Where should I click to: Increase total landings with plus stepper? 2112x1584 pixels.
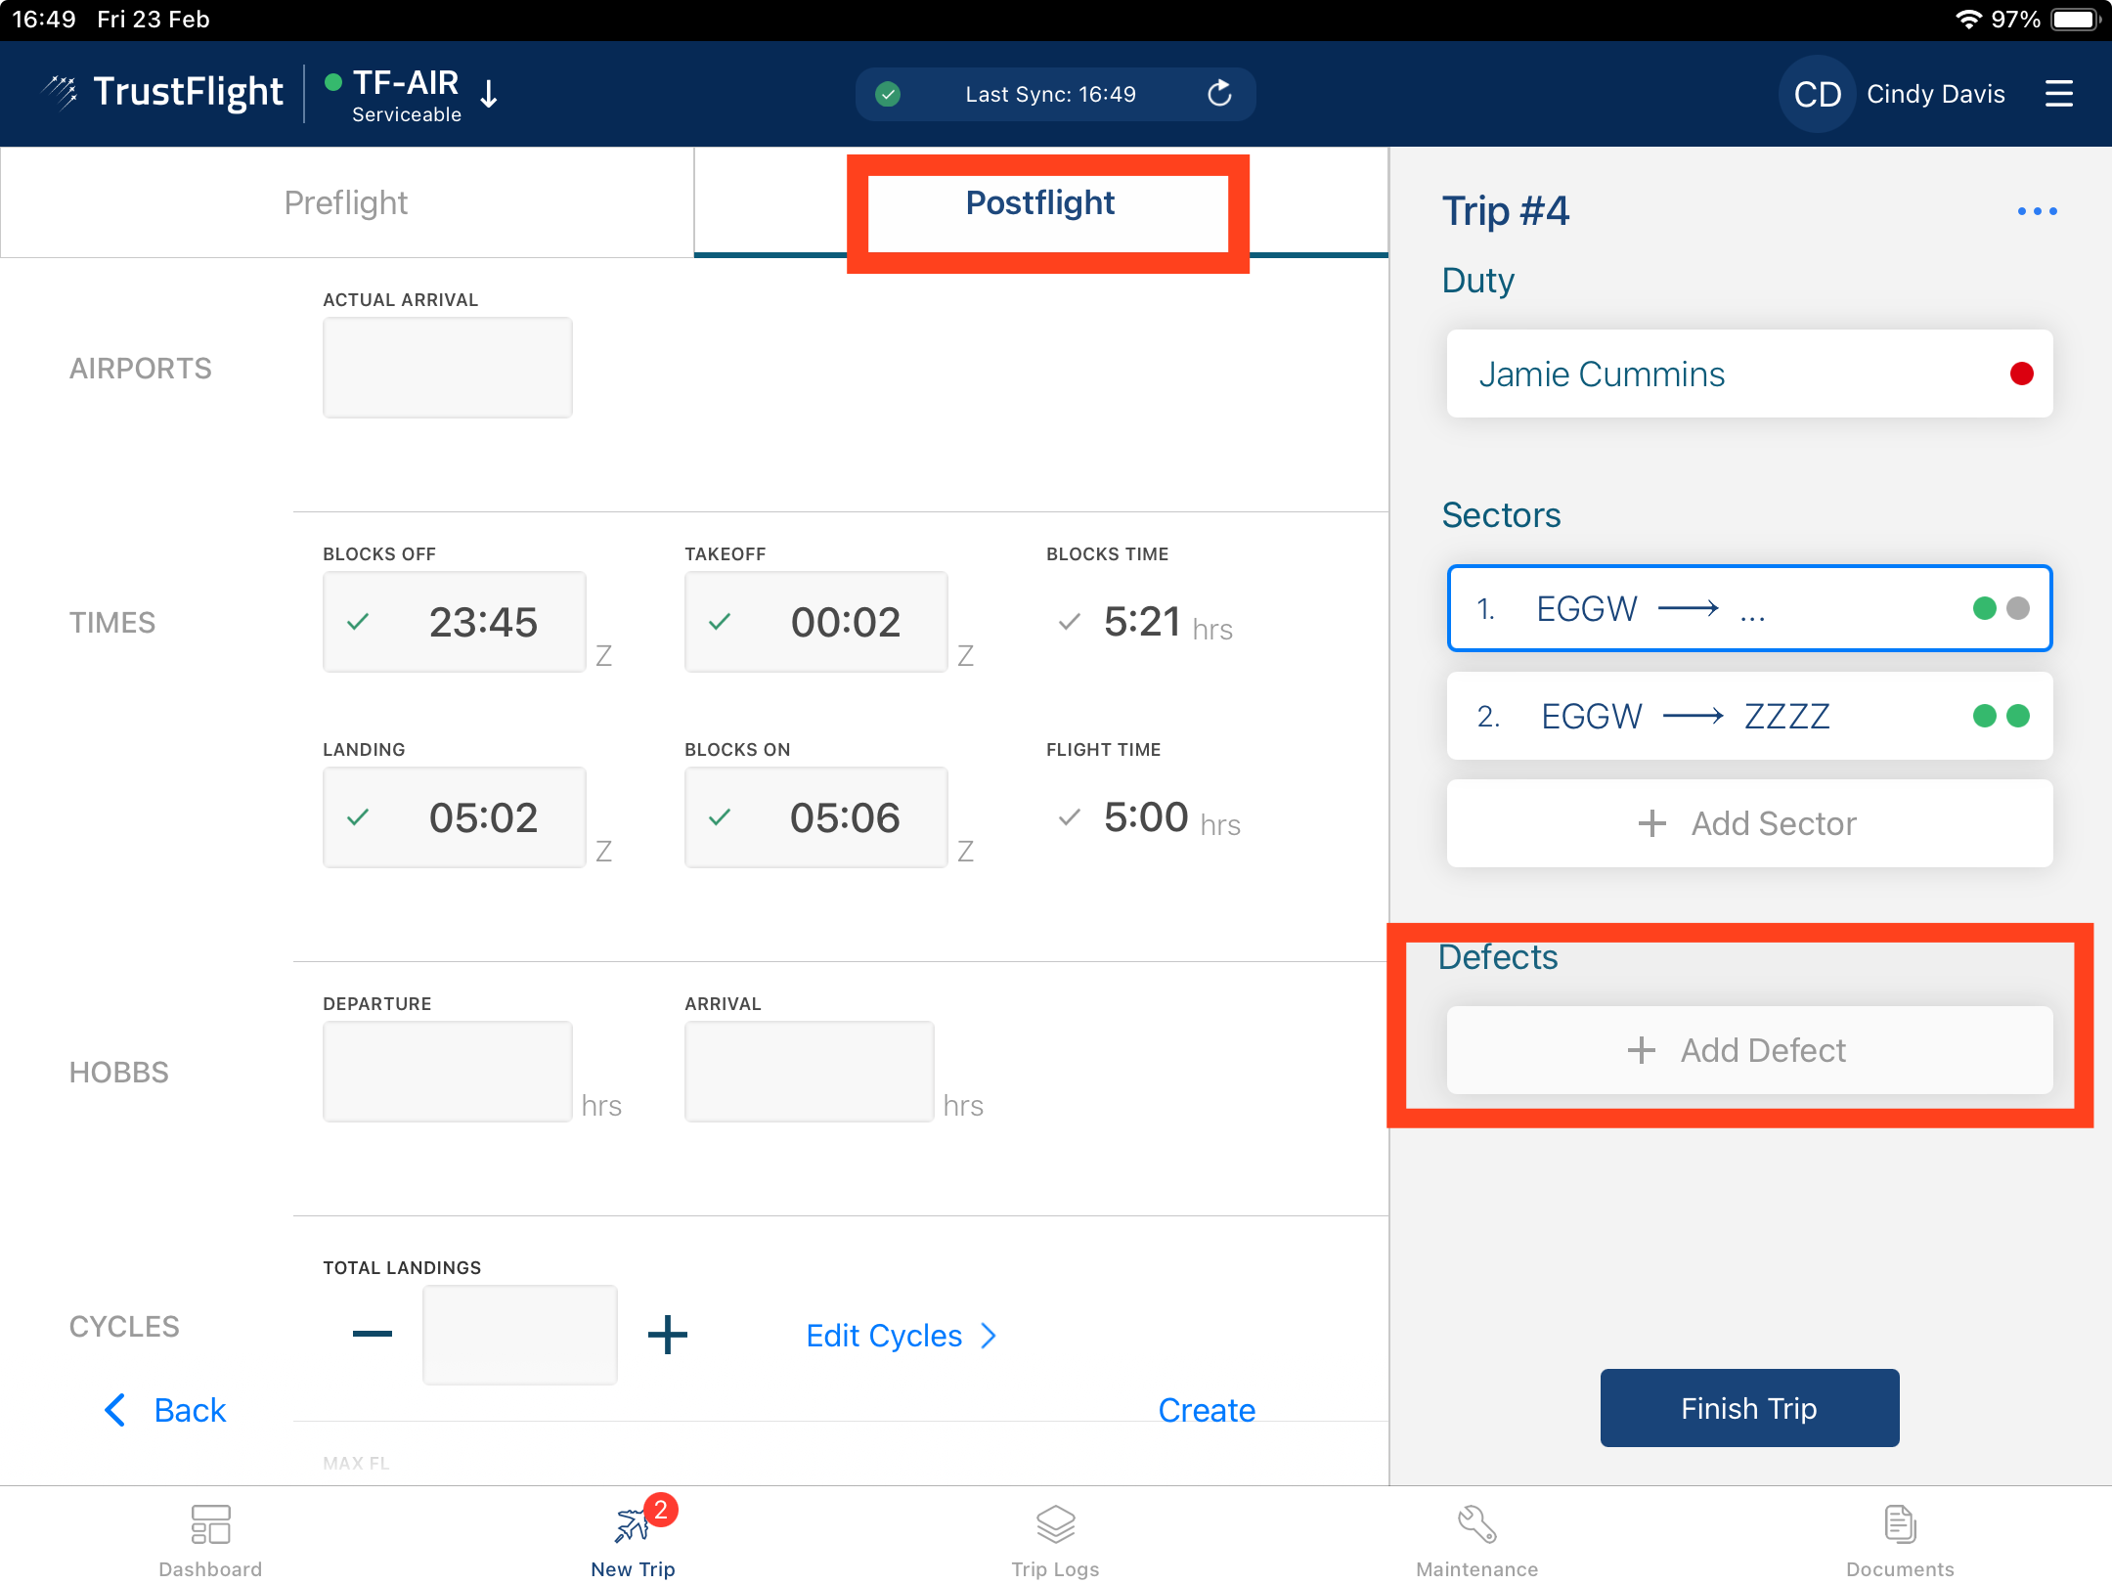click(x=667, y=1335)
